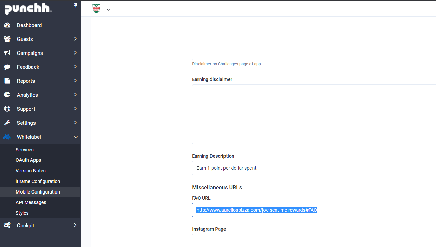Click the Dashboard gauge icon
The image size is (436, 247).
pos(7,25)
